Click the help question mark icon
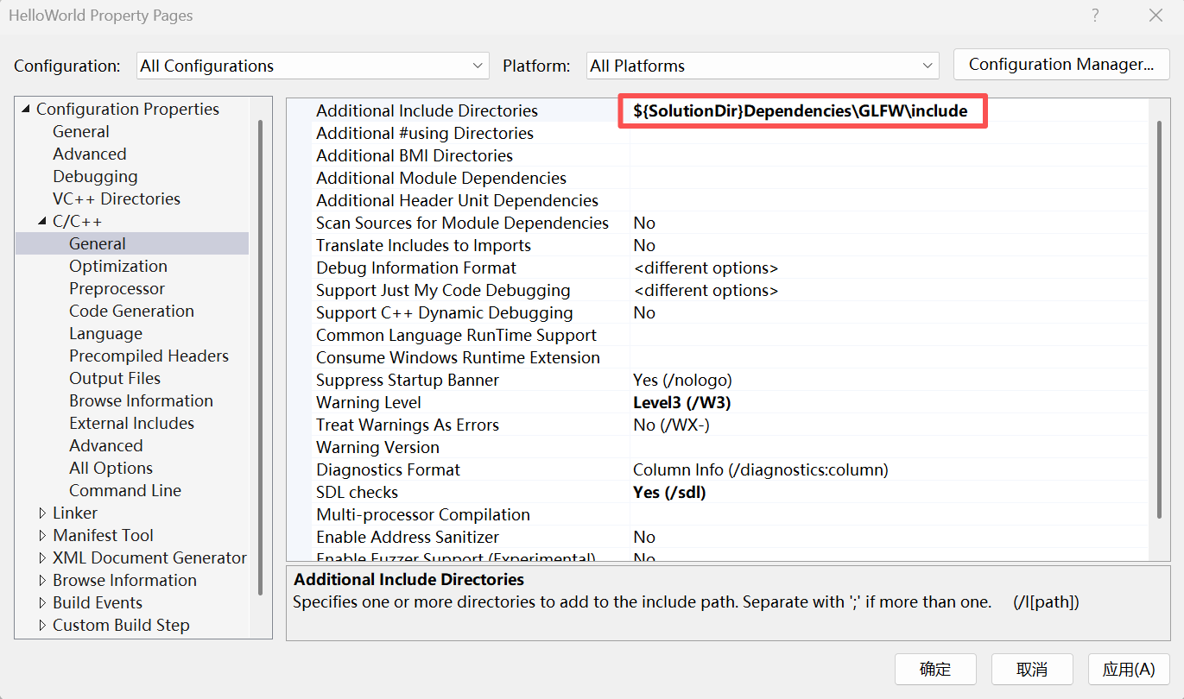The height and width of the screenshot is (699, 1184). 1095,16
